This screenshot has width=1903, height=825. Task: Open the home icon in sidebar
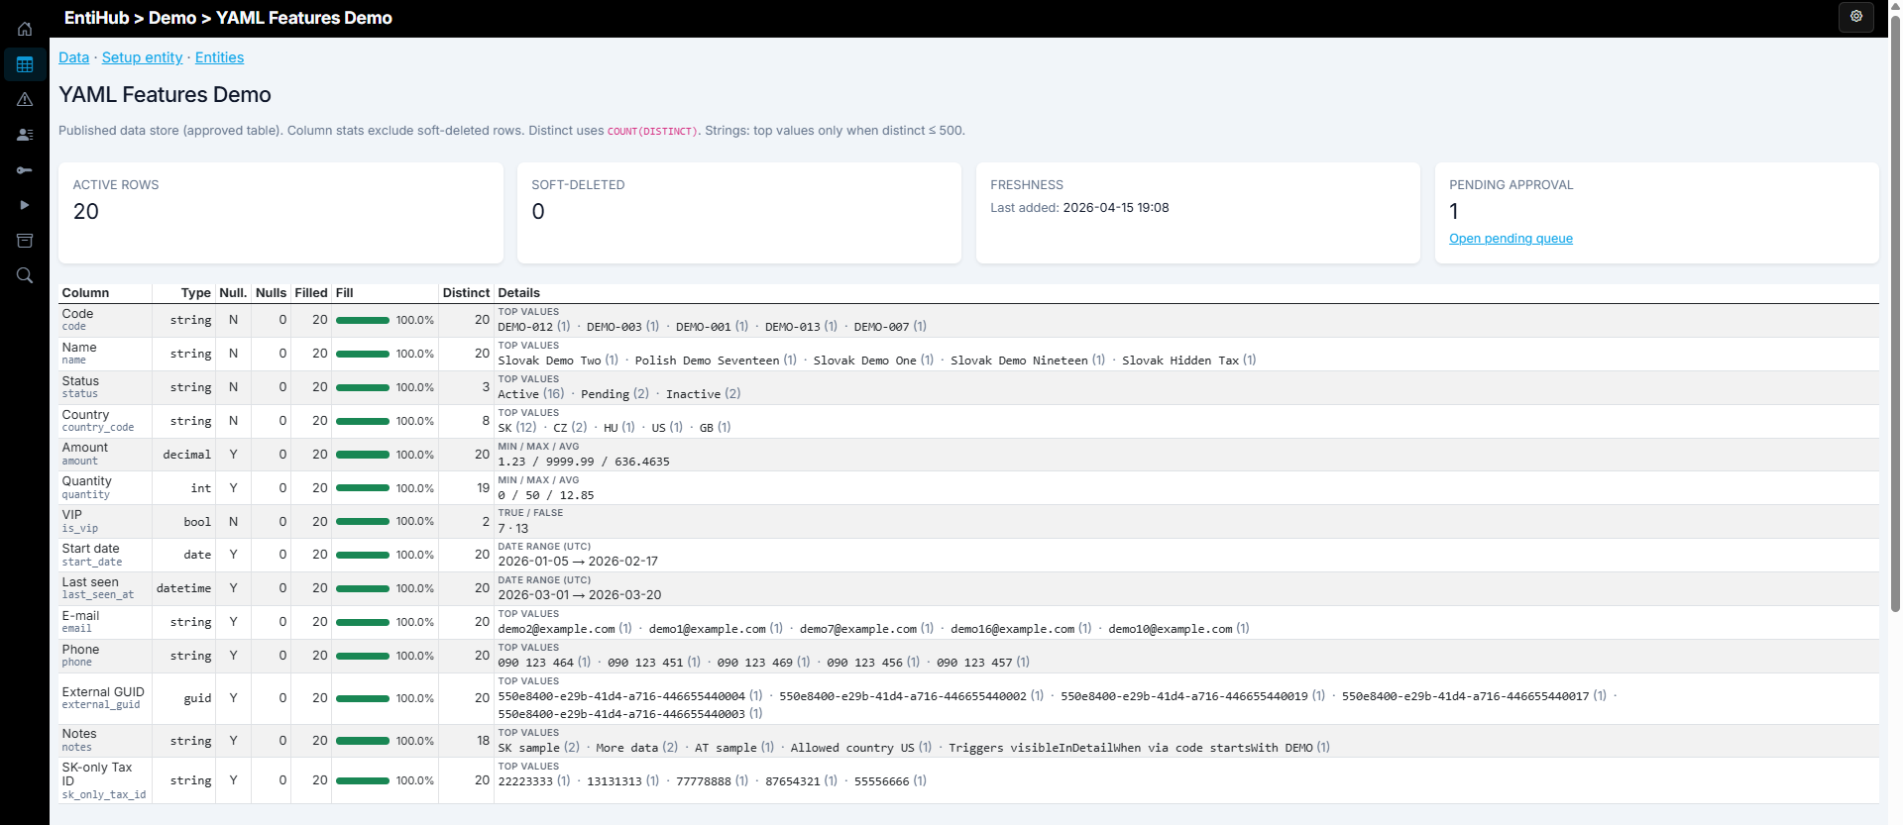[x=25, y=29]
